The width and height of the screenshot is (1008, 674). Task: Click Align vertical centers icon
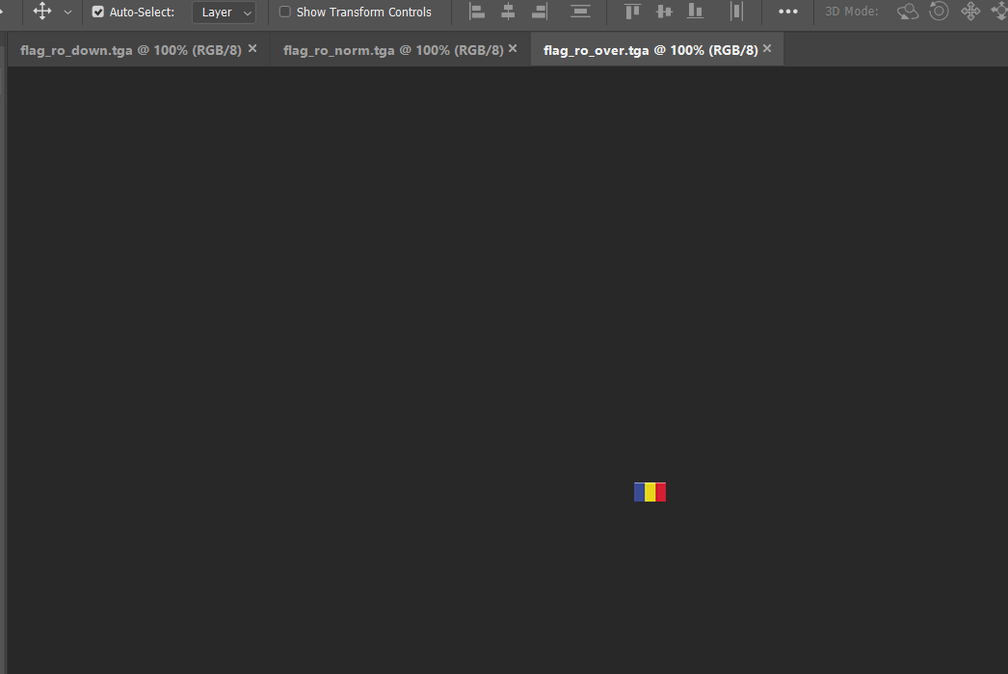tap(664, 12)
